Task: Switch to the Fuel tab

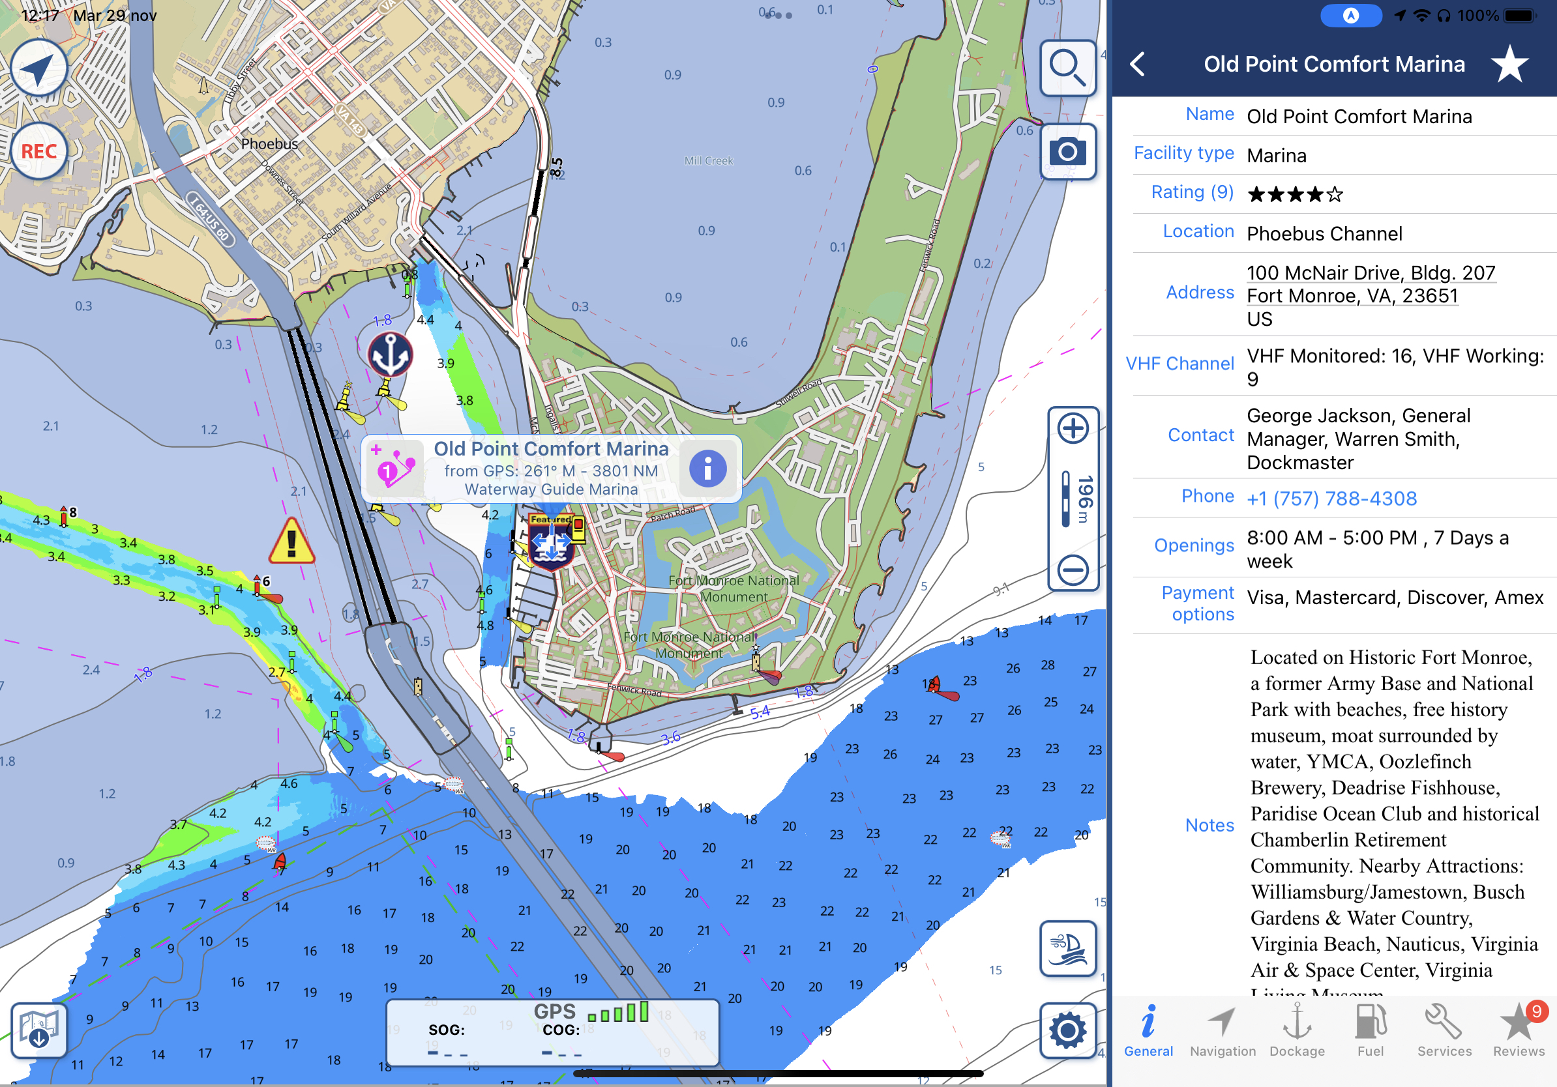Action: pos(1371,1031)
